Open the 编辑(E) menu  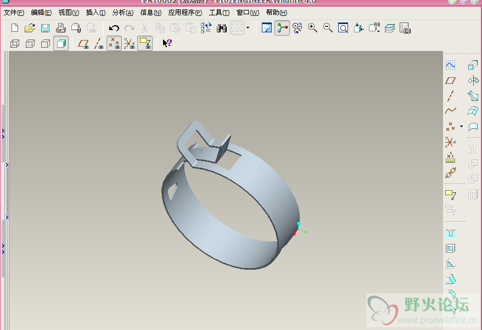click(x=41, y=13)
